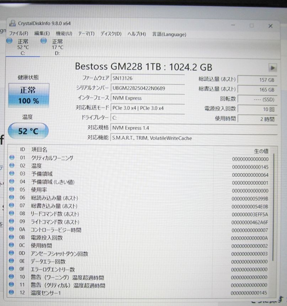Select the データエラー回数 row name
The image size is (287, 306).
48,262
